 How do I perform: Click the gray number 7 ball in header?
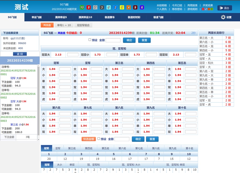click(x=95, y=7)
